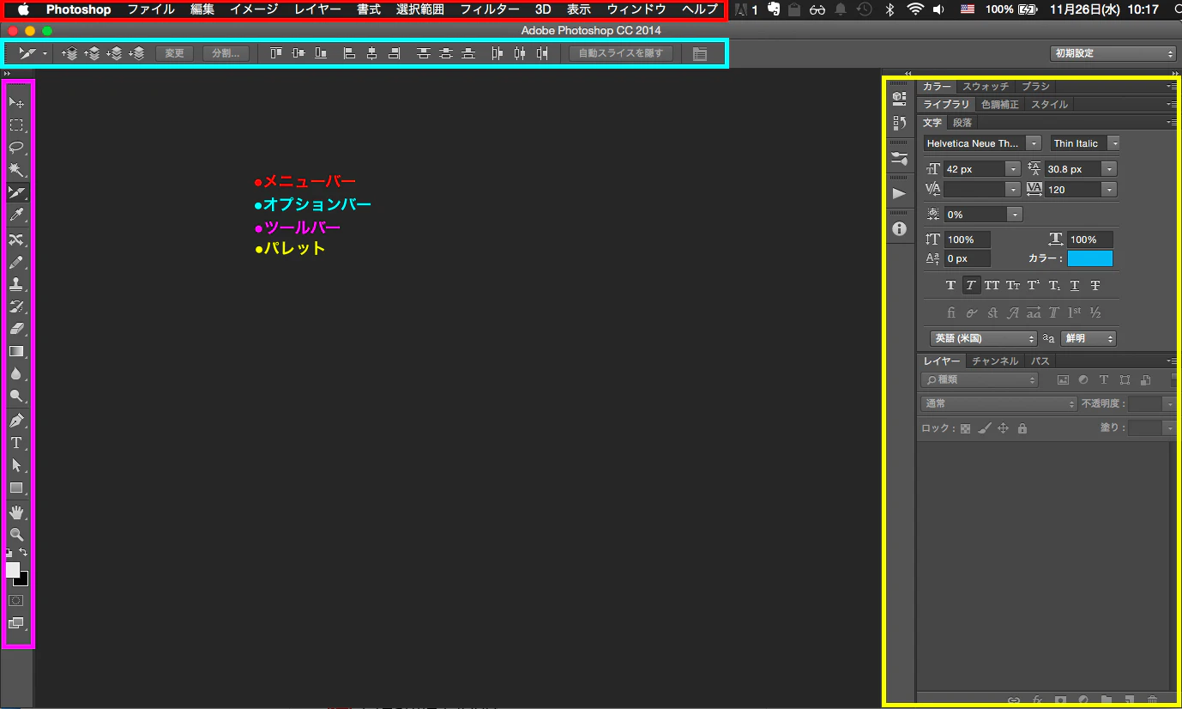Select the Magic Wand tool
The image size is (1182, 709).
[x=16, y=169]
